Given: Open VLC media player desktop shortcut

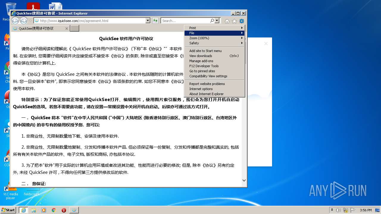Looking at the screenshot, I should click(x=10, y=192).
